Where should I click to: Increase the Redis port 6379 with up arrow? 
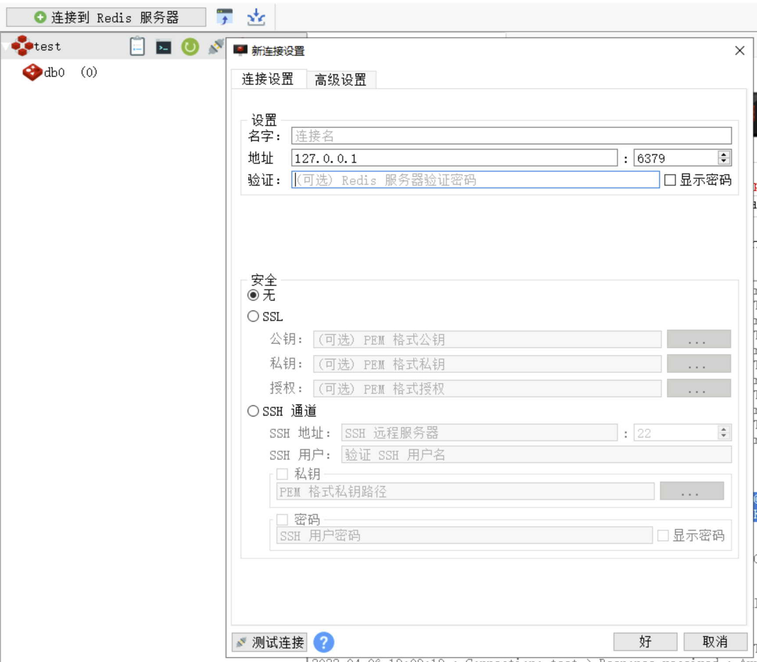tap(724, 154)
